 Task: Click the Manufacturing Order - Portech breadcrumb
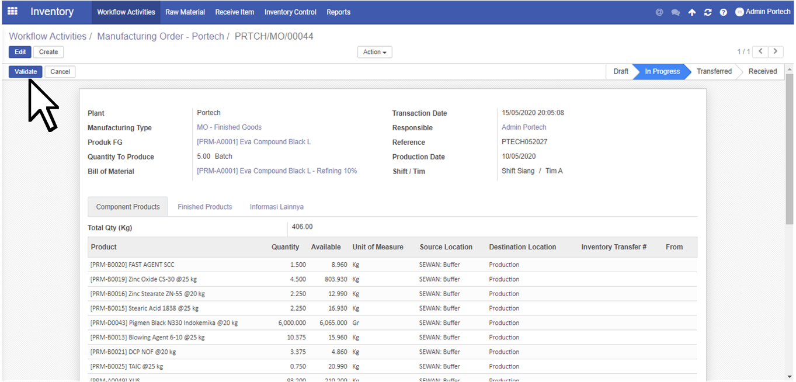tap(160, 36)
